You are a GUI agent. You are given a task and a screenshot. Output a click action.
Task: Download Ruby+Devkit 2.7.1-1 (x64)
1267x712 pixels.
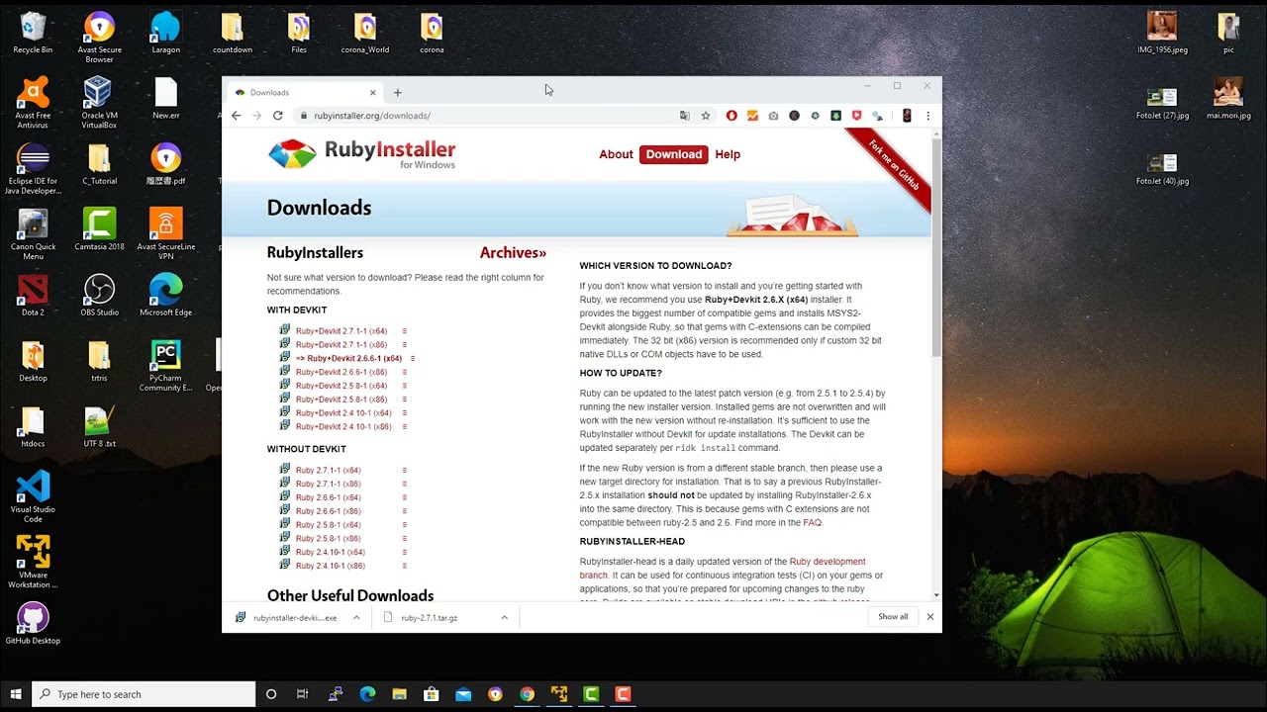pyautogui.click(x=341, y=331)
